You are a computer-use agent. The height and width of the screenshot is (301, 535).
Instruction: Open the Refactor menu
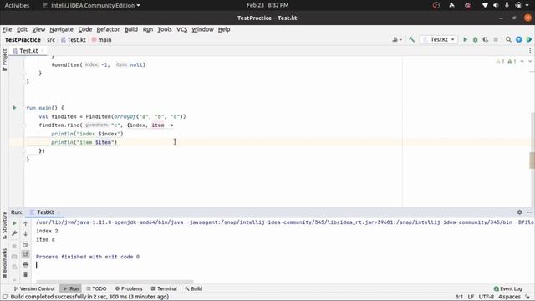108,29
